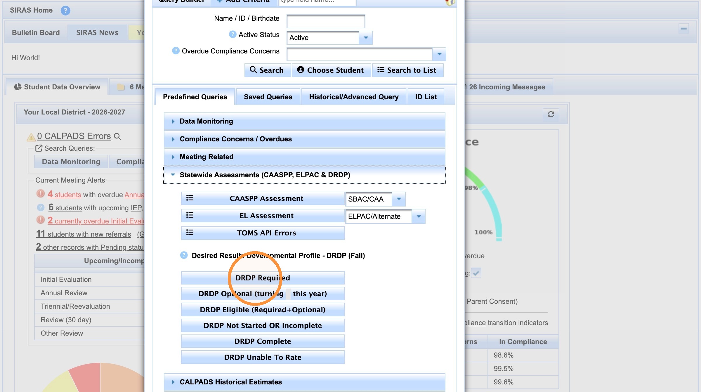The width and height of the screenshot is (701, 392).
Task: Open the Historical/Advanced Query tab
Action: (x=354, y=97)
